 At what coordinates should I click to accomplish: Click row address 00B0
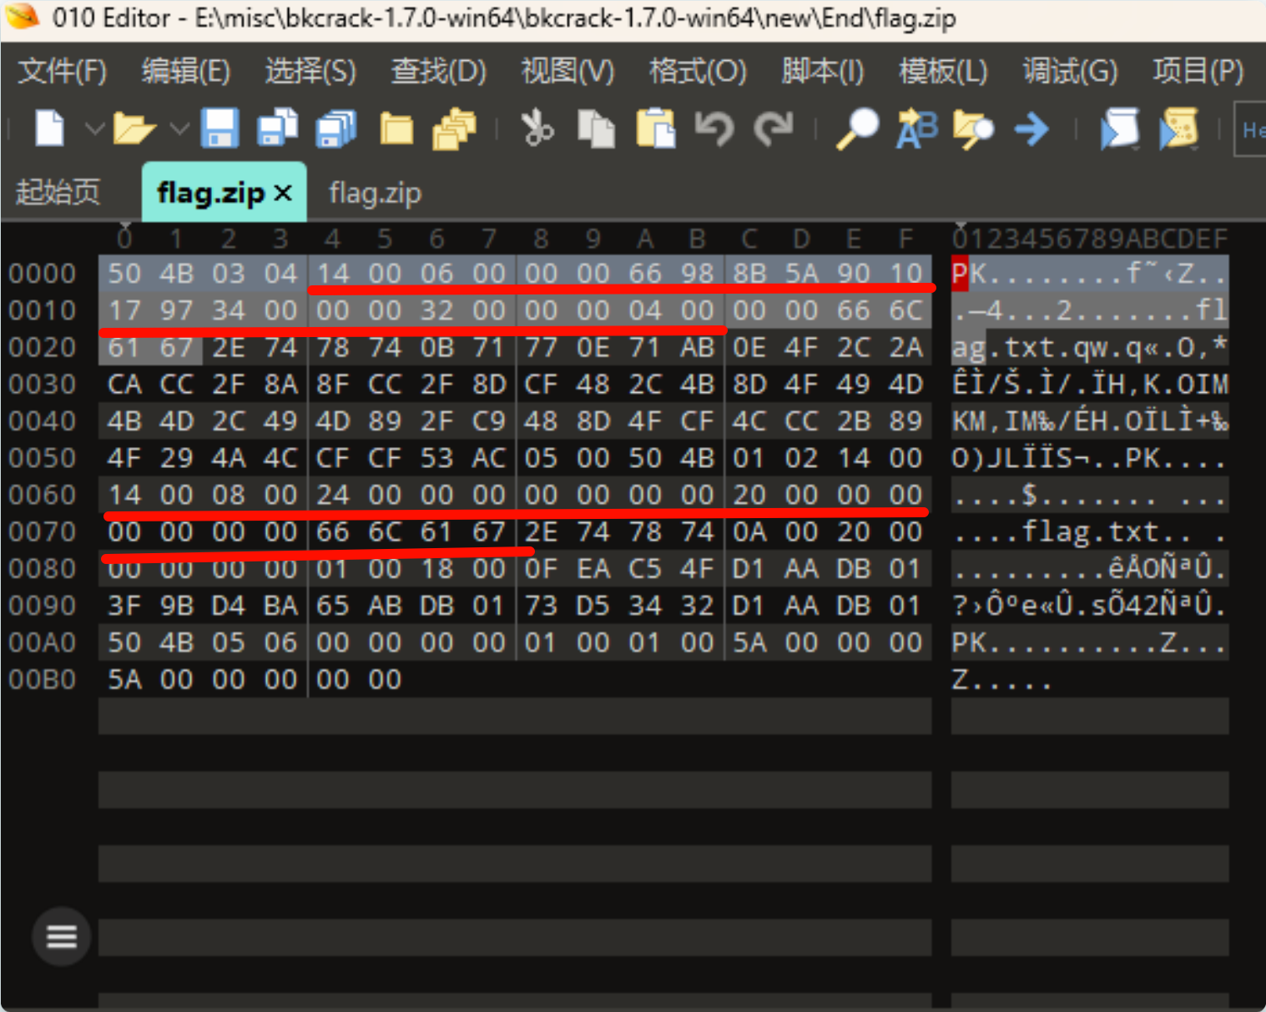coord(43,679)
